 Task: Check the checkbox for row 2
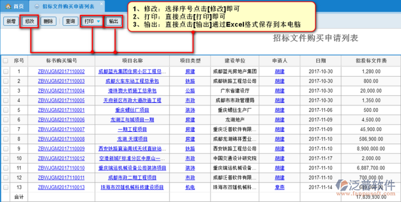(x=6, y=81)
